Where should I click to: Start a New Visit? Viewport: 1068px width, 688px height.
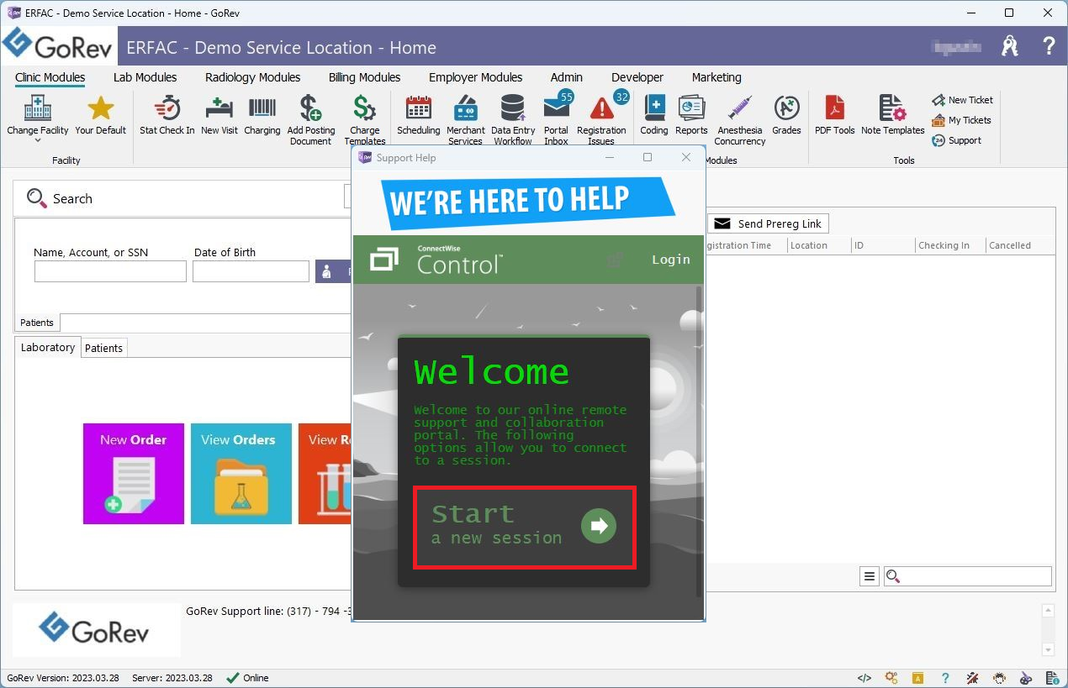click(219, 115)
